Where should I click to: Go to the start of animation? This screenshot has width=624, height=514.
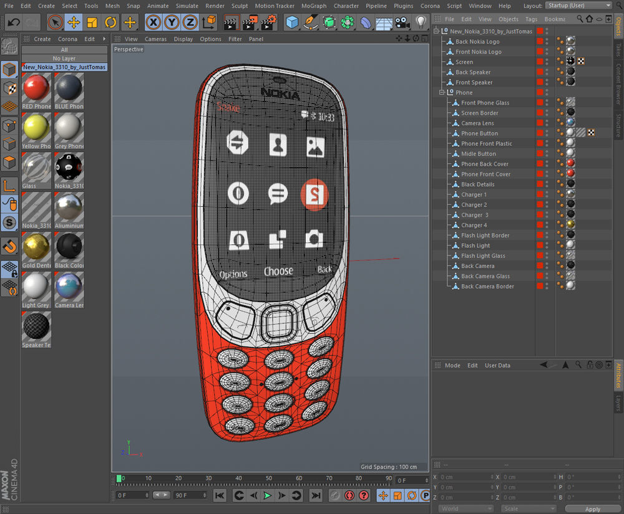pos(220,495)
